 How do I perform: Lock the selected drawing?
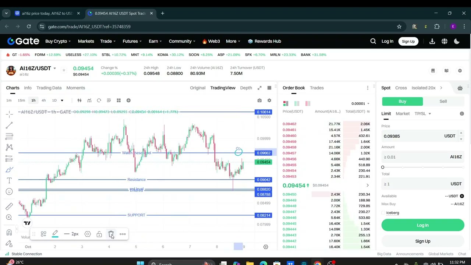[x=99, y=234]
